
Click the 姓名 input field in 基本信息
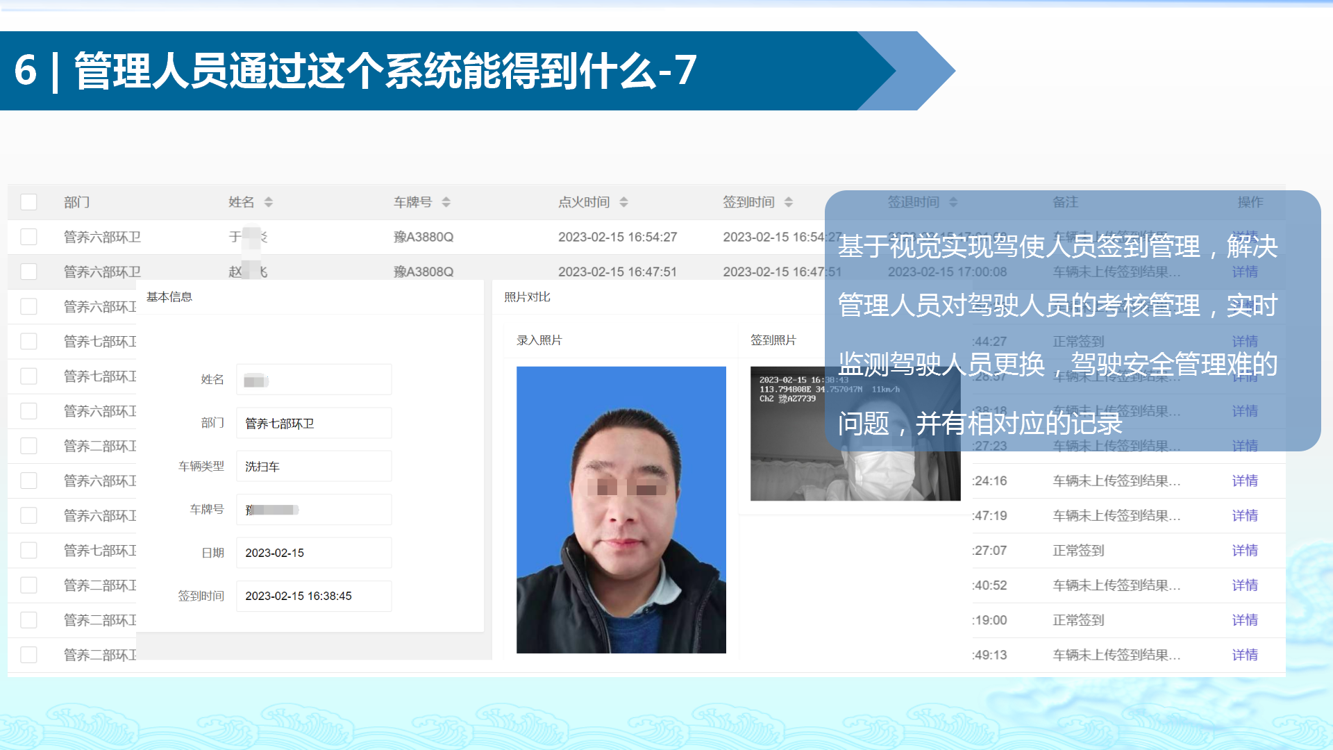point(314,380)
